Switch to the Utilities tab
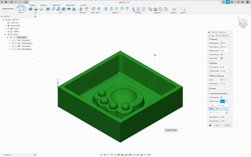The height and width of the screenshot is (157, 251). point(83,5)
